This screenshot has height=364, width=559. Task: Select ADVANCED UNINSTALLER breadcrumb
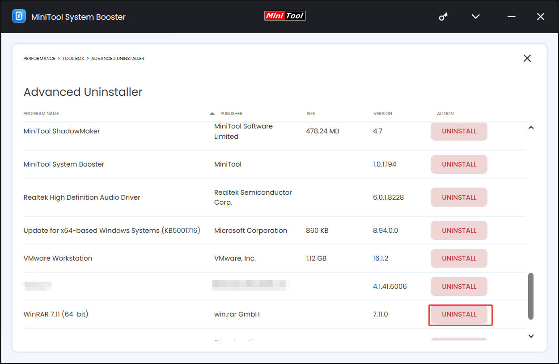point(118,59)
